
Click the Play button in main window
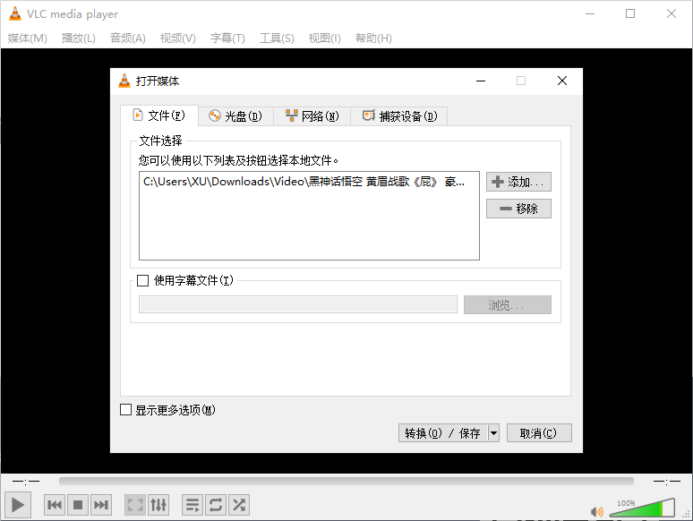(x=18, y=504)
